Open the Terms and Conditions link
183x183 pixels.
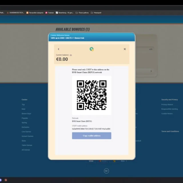point(170,132)
